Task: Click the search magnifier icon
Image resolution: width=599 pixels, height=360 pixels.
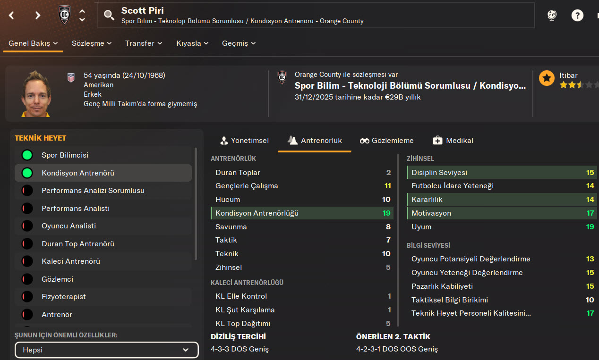Action: click(x=109, y=16)
